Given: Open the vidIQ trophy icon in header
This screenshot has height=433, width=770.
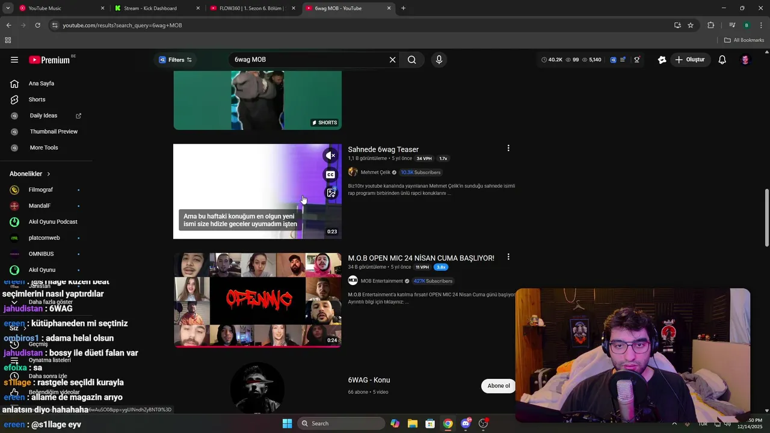Looking at the screenshot, I should 636,60.
